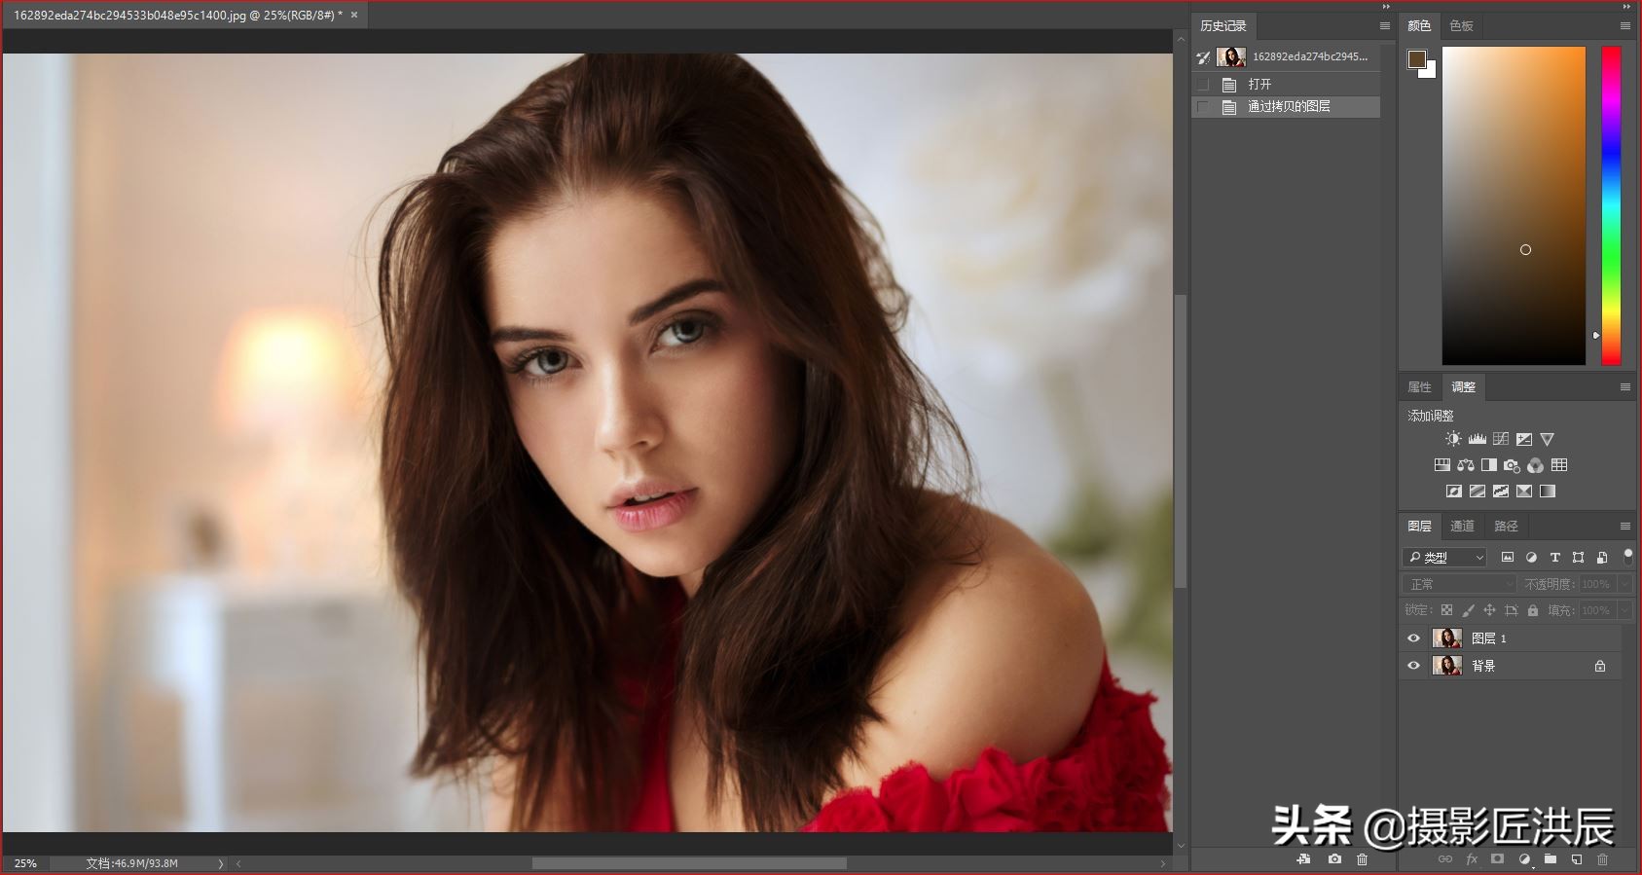Open the 类型 layer filter dropdown
Viewport: 1642px width, 875px height.
tap(1444, 558)
